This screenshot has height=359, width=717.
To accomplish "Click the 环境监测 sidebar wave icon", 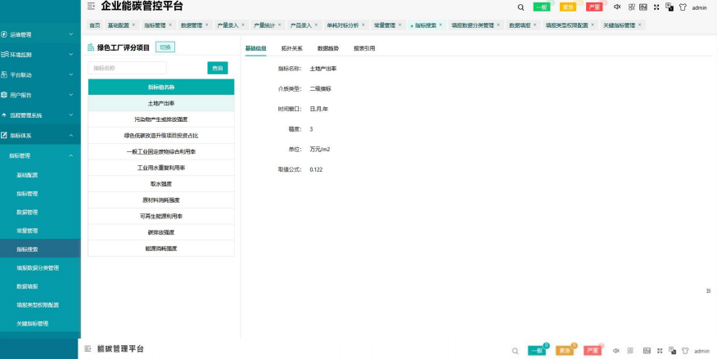I will [5, 54].
